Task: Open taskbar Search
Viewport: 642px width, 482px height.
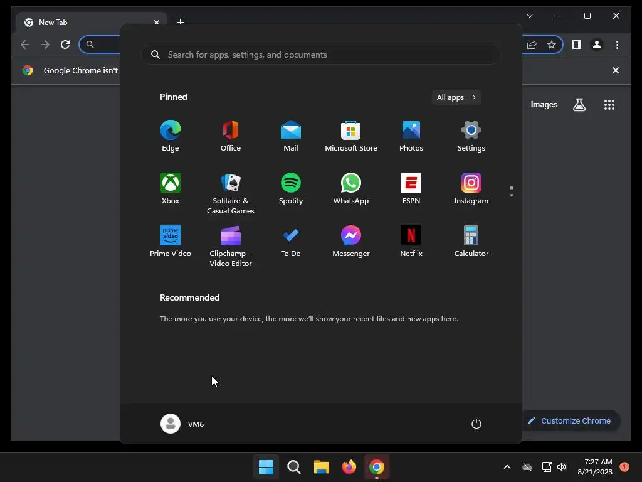Action: (293, 467)
